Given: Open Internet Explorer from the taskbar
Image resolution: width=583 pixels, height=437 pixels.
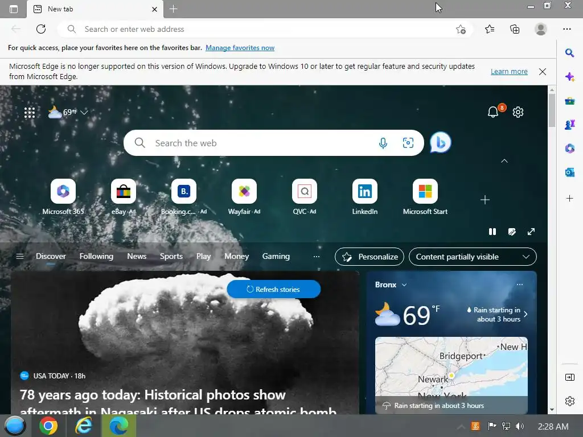Looking at the screenshot, I should [x=84, y=426].
